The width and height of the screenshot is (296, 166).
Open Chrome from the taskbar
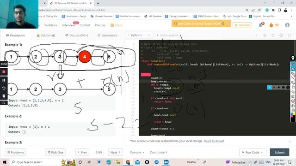128,162
